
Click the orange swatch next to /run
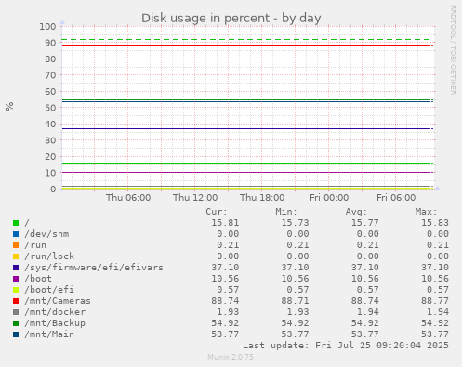16,245
